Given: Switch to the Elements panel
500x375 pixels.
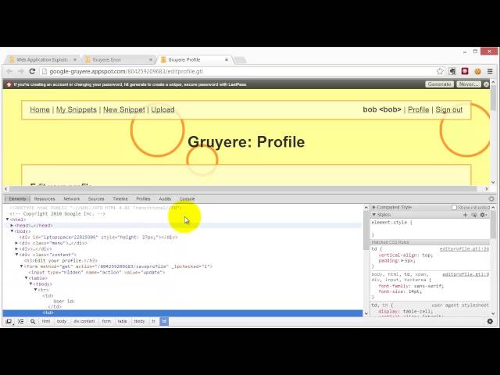Looking at the screenshot, I should point(17,198).
